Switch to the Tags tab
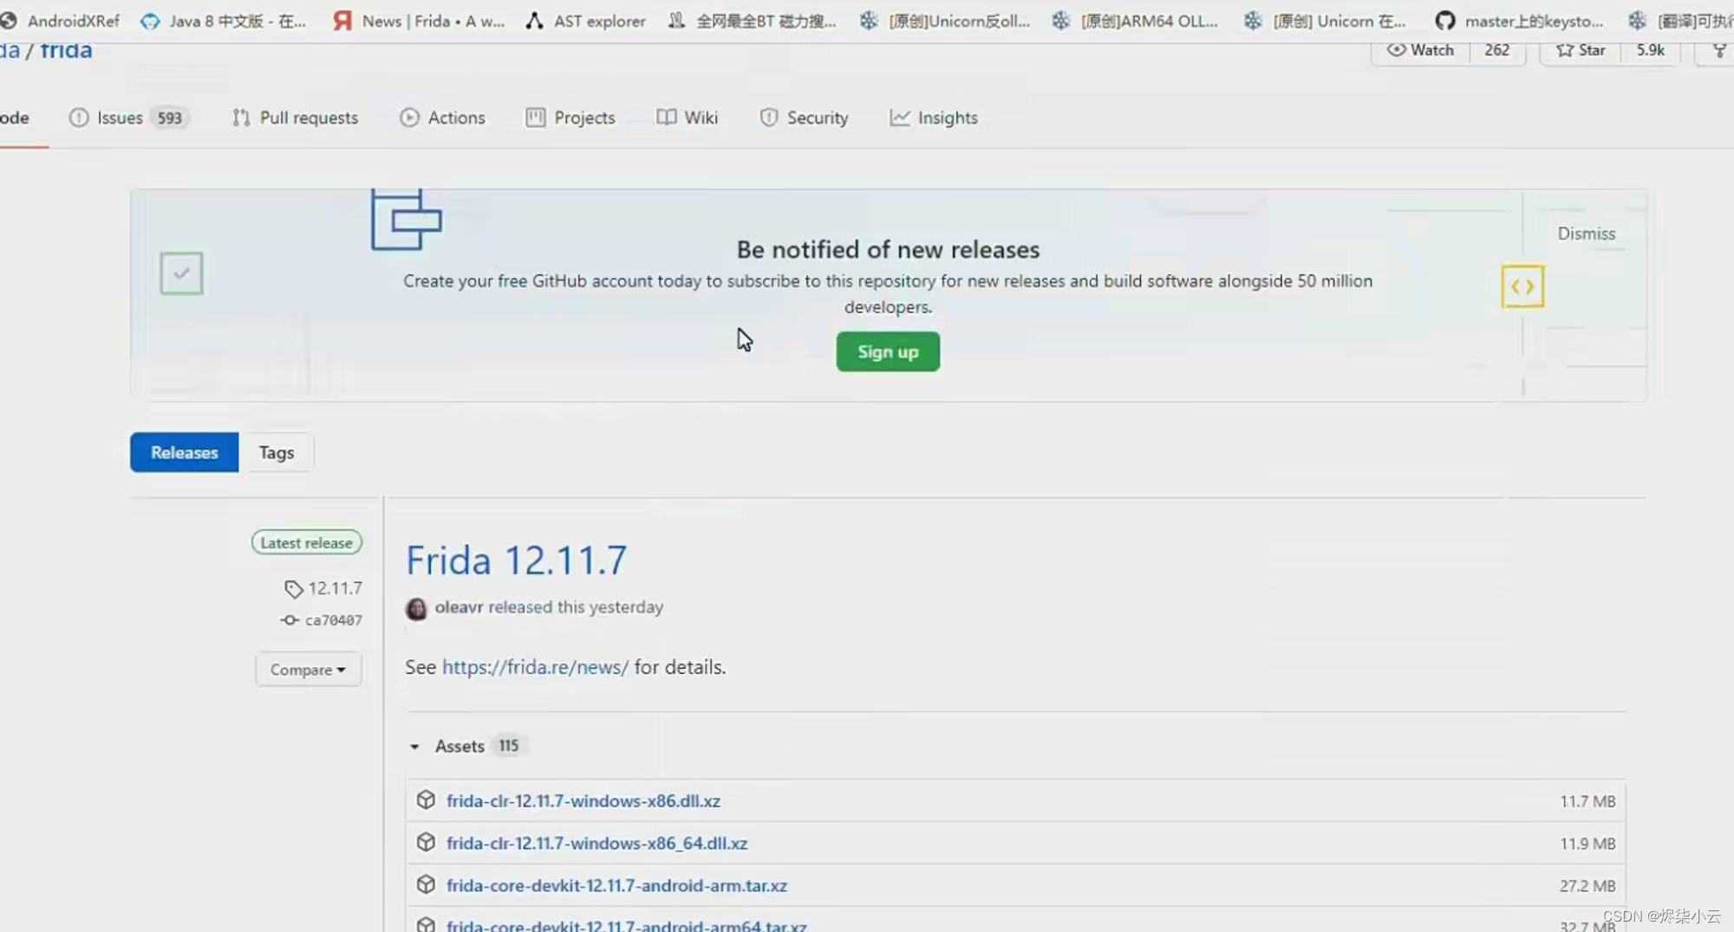1734x932 pixels. click(276, 451)
